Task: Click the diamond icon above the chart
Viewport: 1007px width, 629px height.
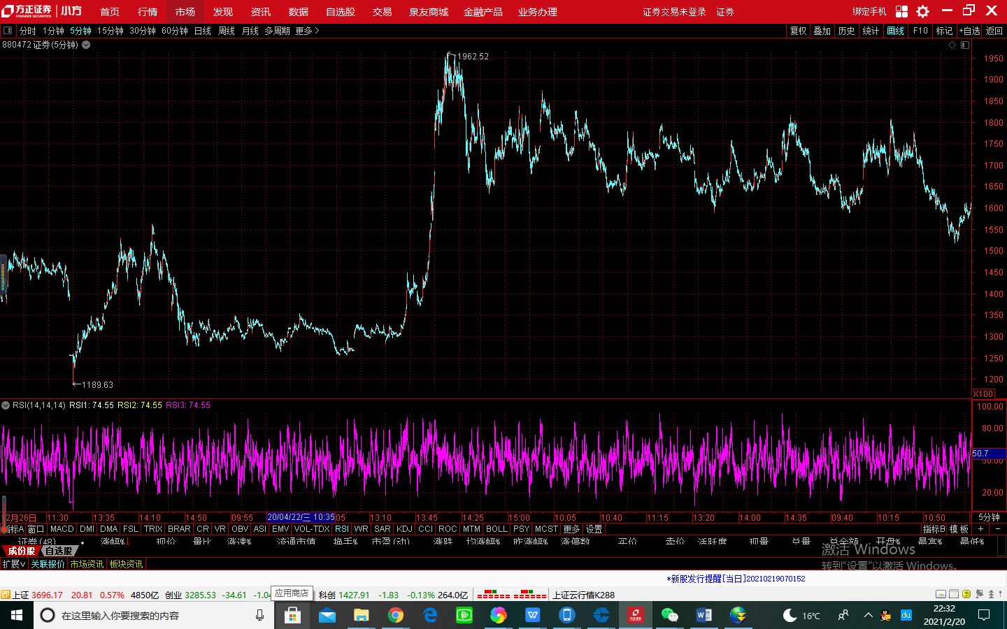Action: click(952, 45)
